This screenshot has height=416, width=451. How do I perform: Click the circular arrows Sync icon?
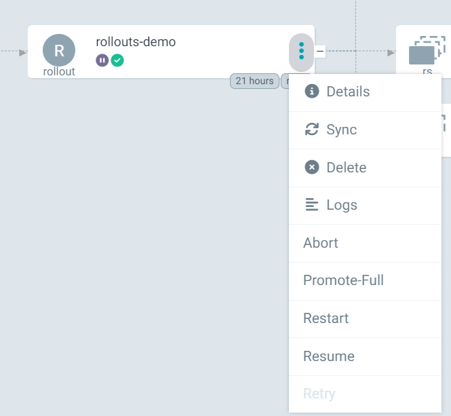(x=312, y=130)
